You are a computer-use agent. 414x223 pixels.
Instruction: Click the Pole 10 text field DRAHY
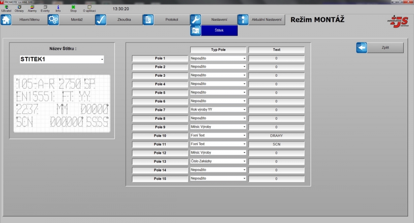(276, 135)
